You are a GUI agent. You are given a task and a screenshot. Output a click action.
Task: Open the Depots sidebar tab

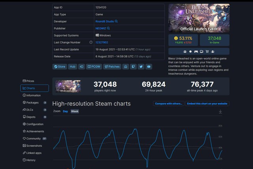(34, 117)
